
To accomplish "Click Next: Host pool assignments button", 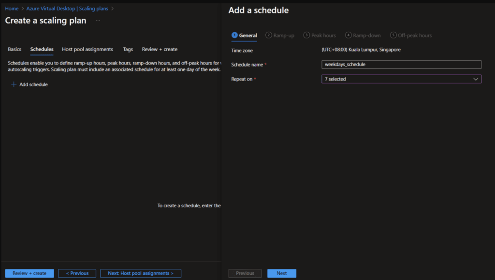I will (x=141, y=273).
